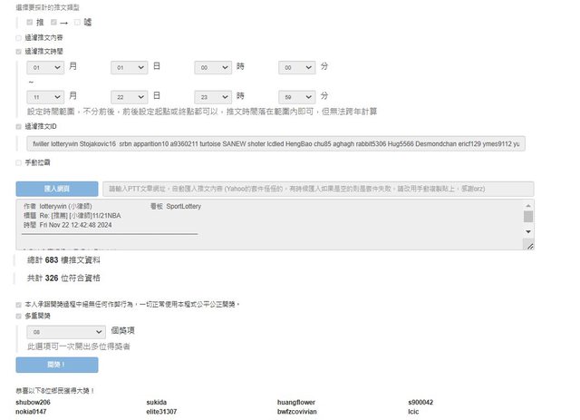
Task: Open the end hour dropdown showing 23
Action: (213, 96)
